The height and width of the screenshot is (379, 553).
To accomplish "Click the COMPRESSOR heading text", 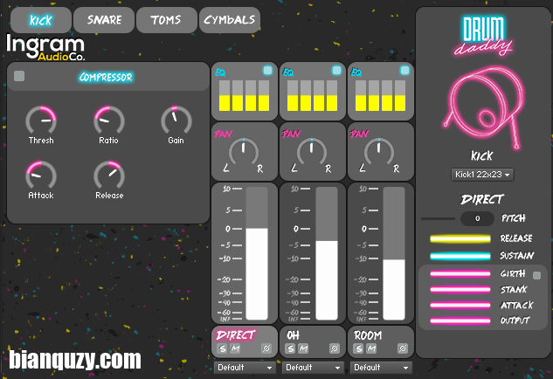I will tap(106, 77).
